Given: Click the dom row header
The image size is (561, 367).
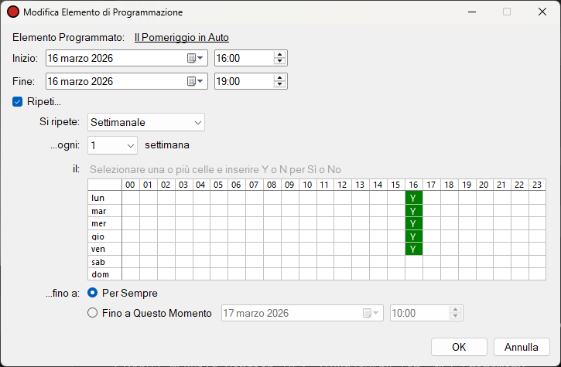Looking at the screenshot, I should [x=104, y=274].
